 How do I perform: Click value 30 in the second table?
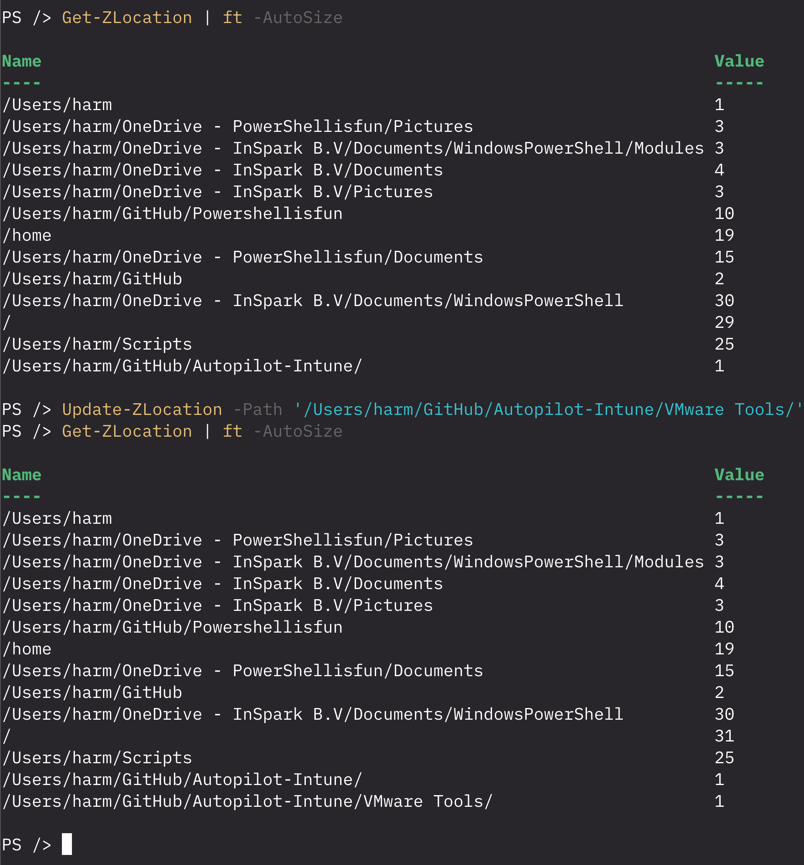coord(724,714)
